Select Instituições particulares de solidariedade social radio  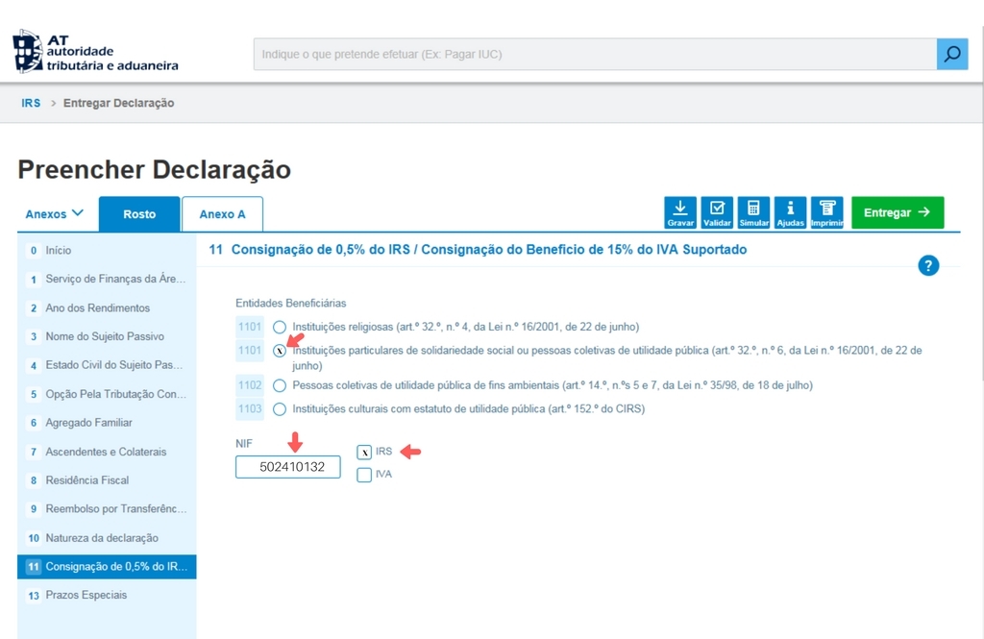coord(280,351)
